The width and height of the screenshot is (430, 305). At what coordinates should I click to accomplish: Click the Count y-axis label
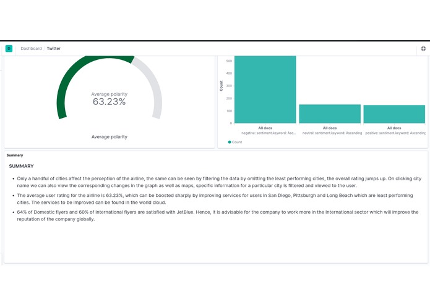[x=221, y=86]
